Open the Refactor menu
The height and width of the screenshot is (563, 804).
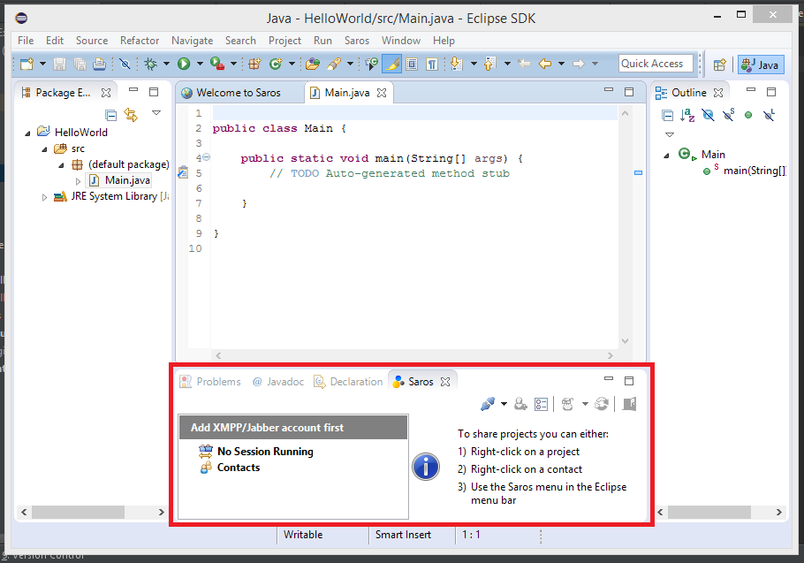[140, 41]
